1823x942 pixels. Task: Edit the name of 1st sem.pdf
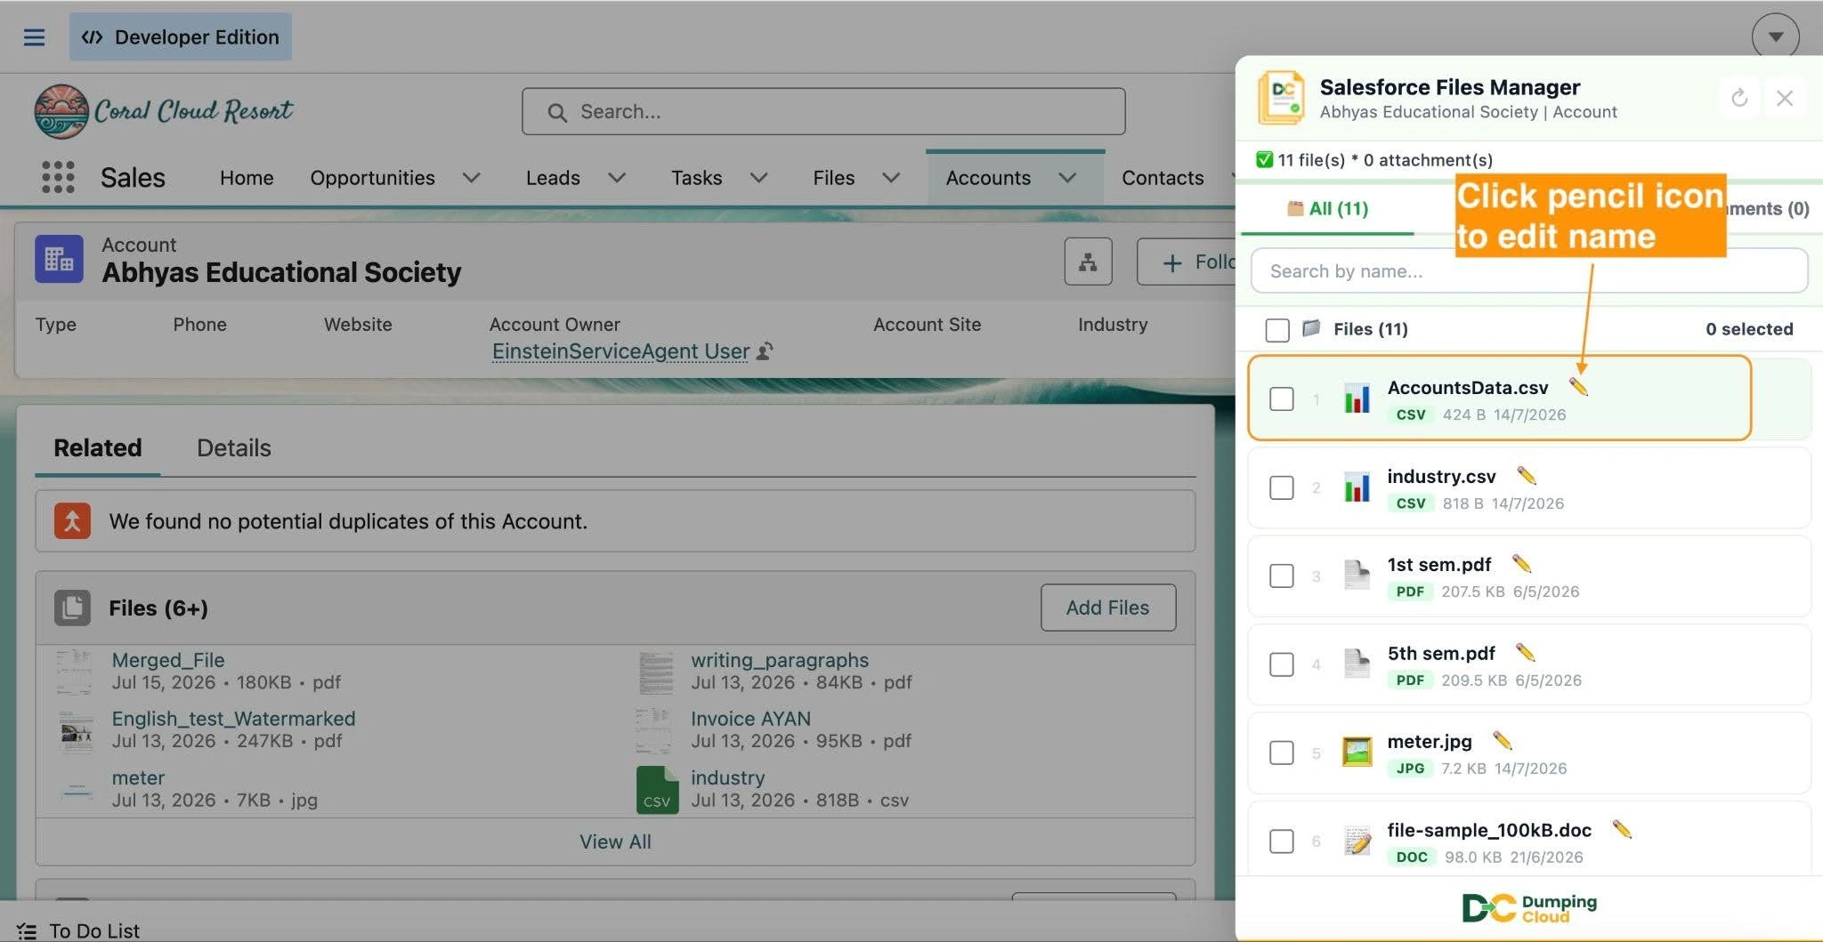point(1521,563)
